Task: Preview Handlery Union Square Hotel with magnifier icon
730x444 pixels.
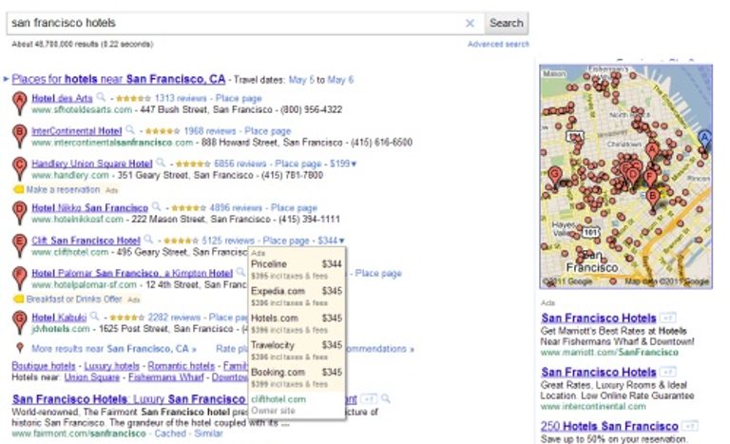Action: pyautogui.click(x=161, y=163)
